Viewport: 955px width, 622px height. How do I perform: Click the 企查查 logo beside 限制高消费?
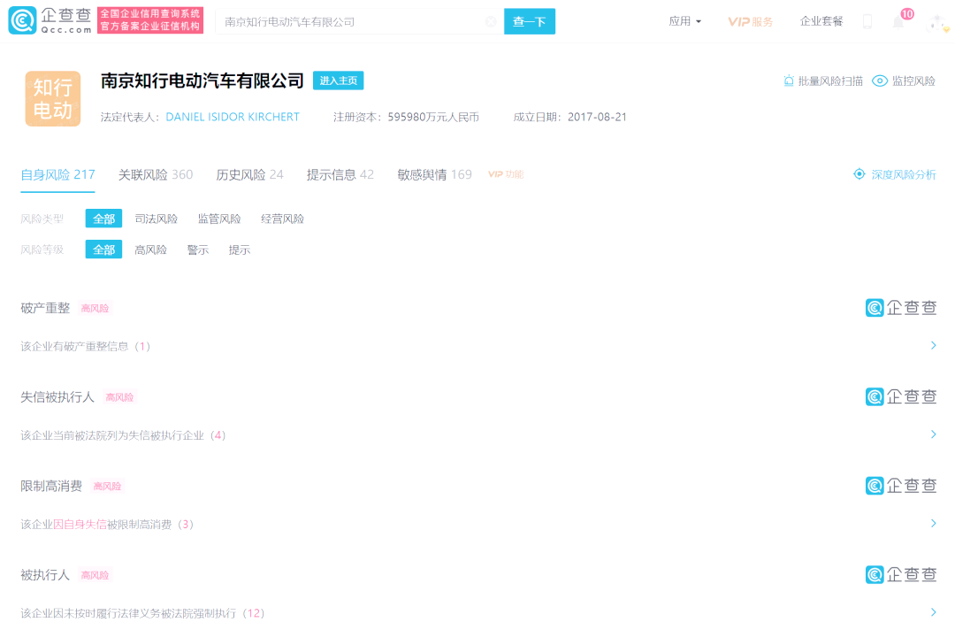click(901, 486)
